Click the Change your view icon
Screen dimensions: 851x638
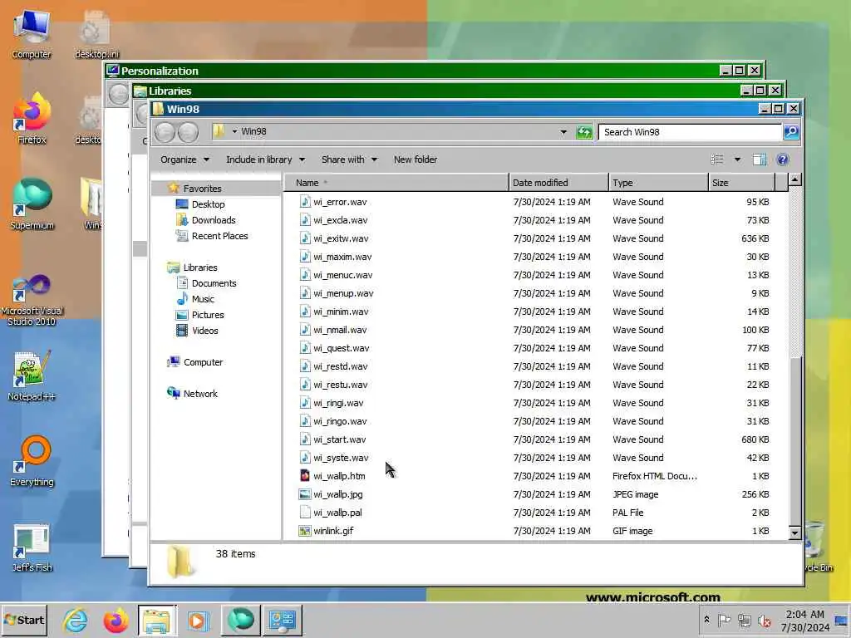(x=717, y=159)
